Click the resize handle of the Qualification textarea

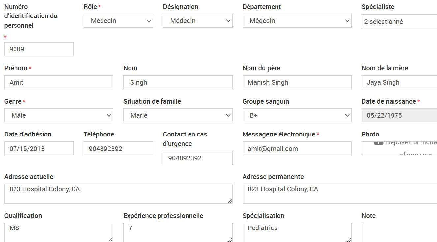[x=111, y=240]
